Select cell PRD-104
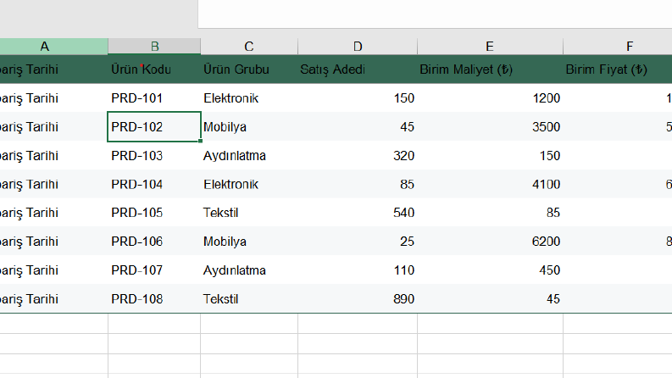 (x=154, y=184)
